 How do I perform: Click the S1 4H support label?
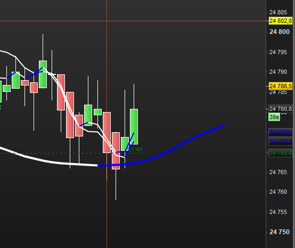pyautogui.click(x=135, y=149)
